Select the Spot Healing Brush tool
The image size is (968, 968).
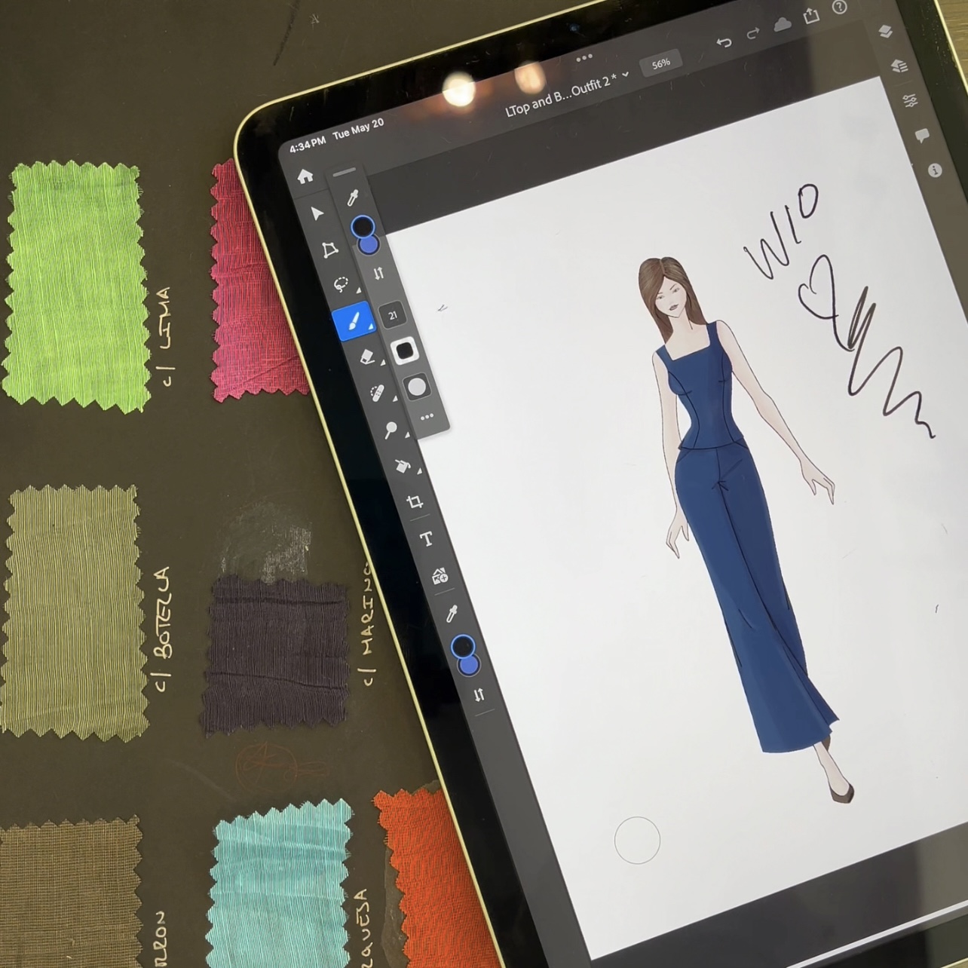click(378, 393)
